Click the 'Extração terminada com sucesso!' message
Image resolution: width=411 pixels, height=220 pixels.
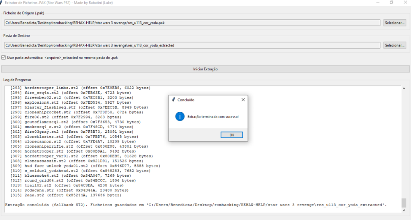tap(212, 117)
